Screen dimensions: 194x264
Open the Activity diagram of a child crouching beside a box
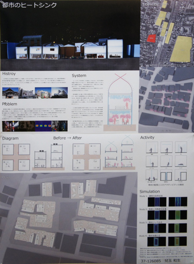coord(181,175)
